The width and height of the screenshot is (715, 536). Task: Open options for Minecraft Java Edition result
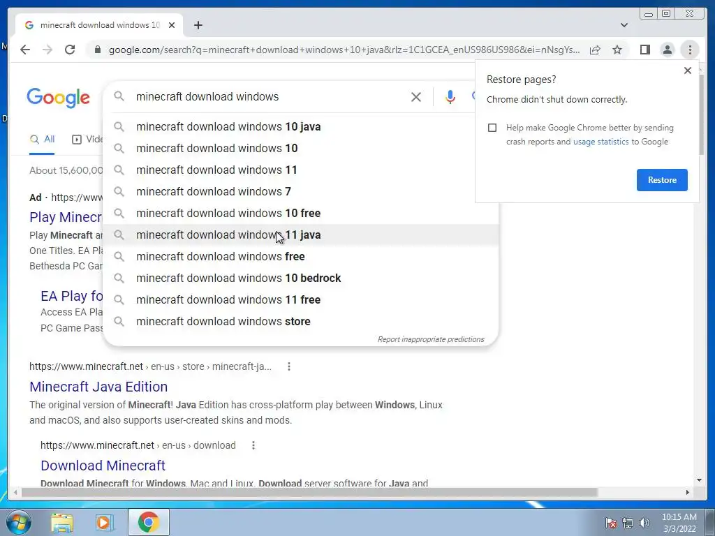click(x=288, y=366)
